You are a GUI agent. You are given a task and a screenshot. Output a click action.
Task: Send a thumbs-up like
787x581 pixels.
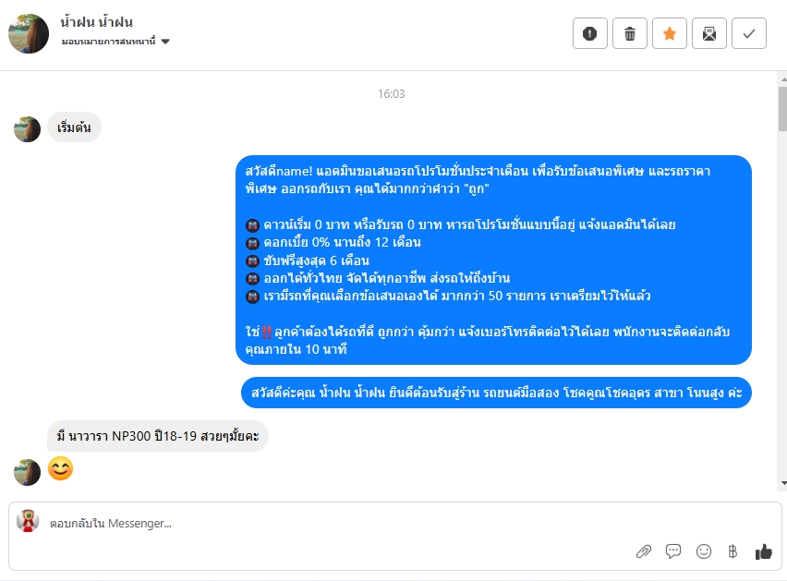(x=763, y=551)
